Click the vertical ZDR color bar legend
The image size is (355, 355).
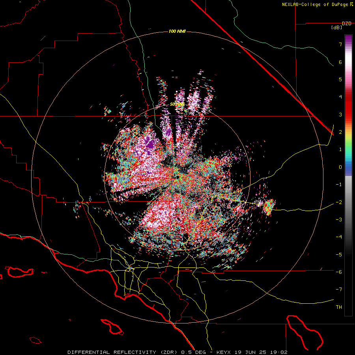pos(348,175)
